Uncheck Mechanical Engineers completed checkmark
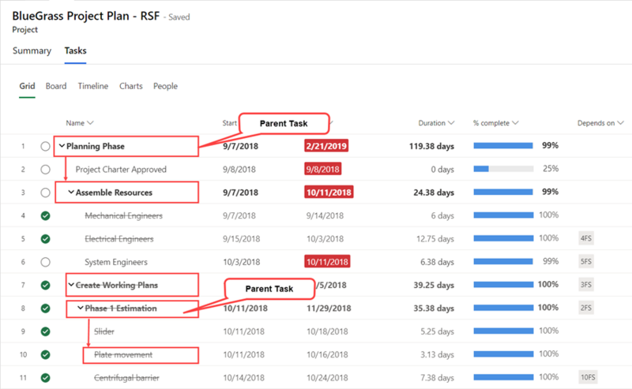 (x=46, y=216)
